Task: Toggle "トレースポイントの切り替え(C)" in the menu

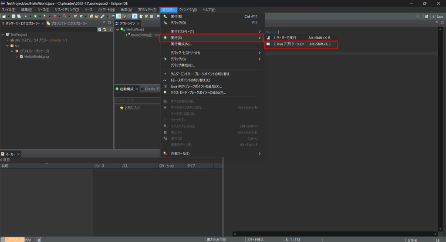Action: (x=190, y=80)
